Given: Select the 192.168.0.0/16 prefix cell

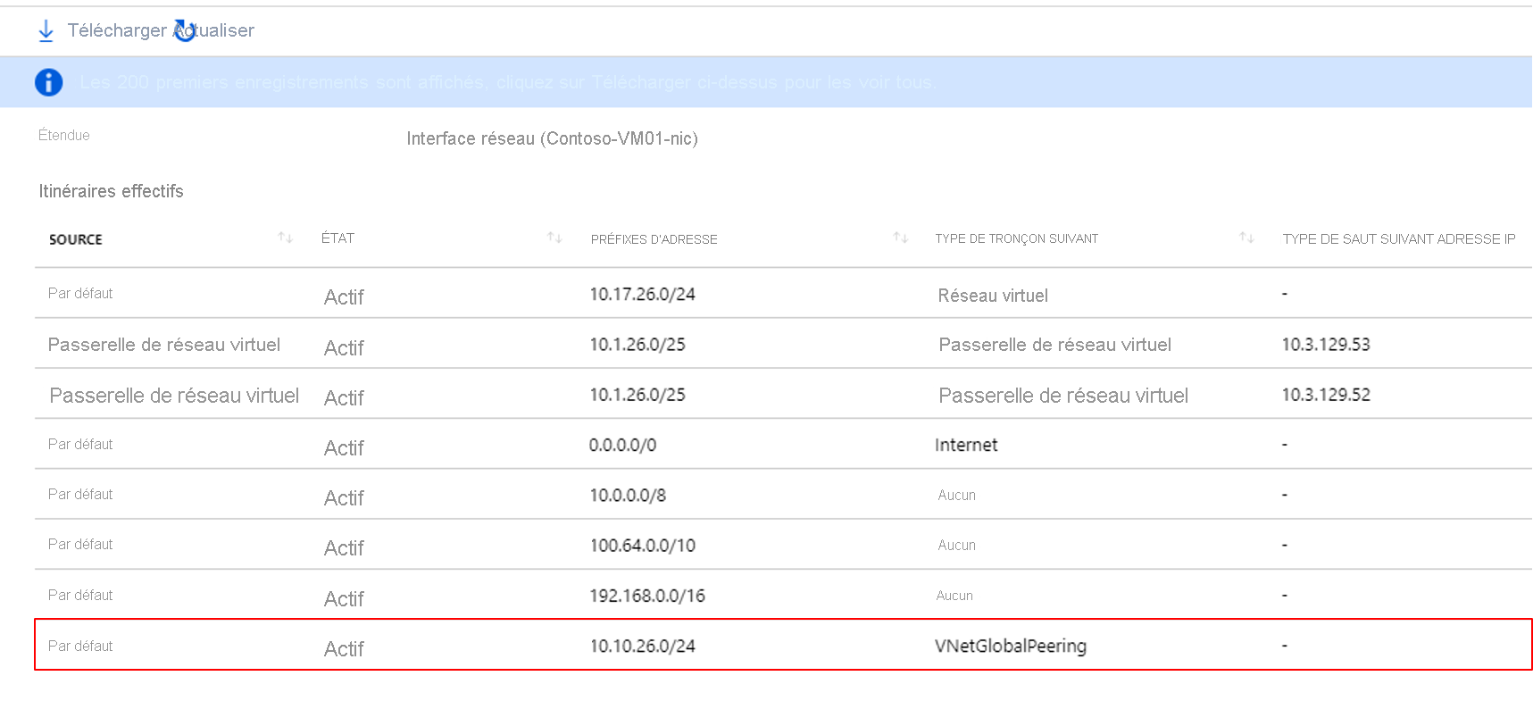Looking at the screenshot, I should tap(647, 596).
